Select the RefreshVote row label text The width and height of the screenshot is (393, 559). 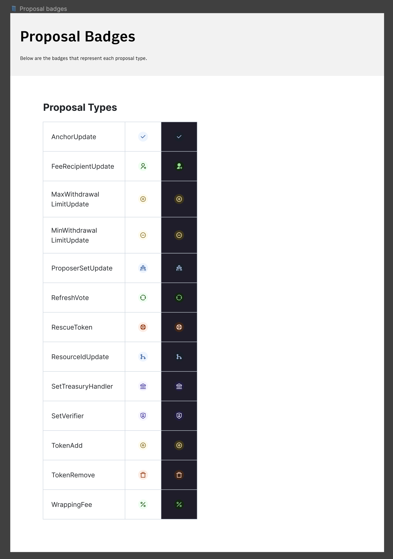[x=70, y=297]
